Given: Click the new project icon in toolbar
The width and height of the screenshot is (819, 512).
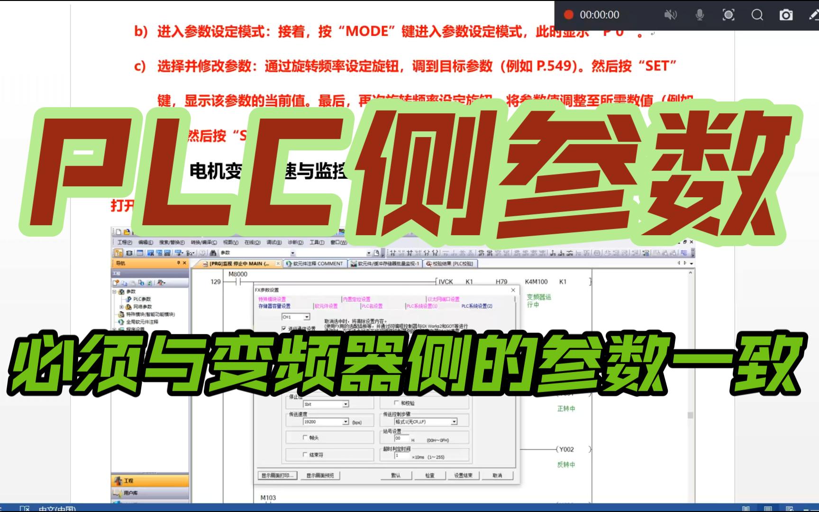Looking at the screenshot, I should click(119, 232).
